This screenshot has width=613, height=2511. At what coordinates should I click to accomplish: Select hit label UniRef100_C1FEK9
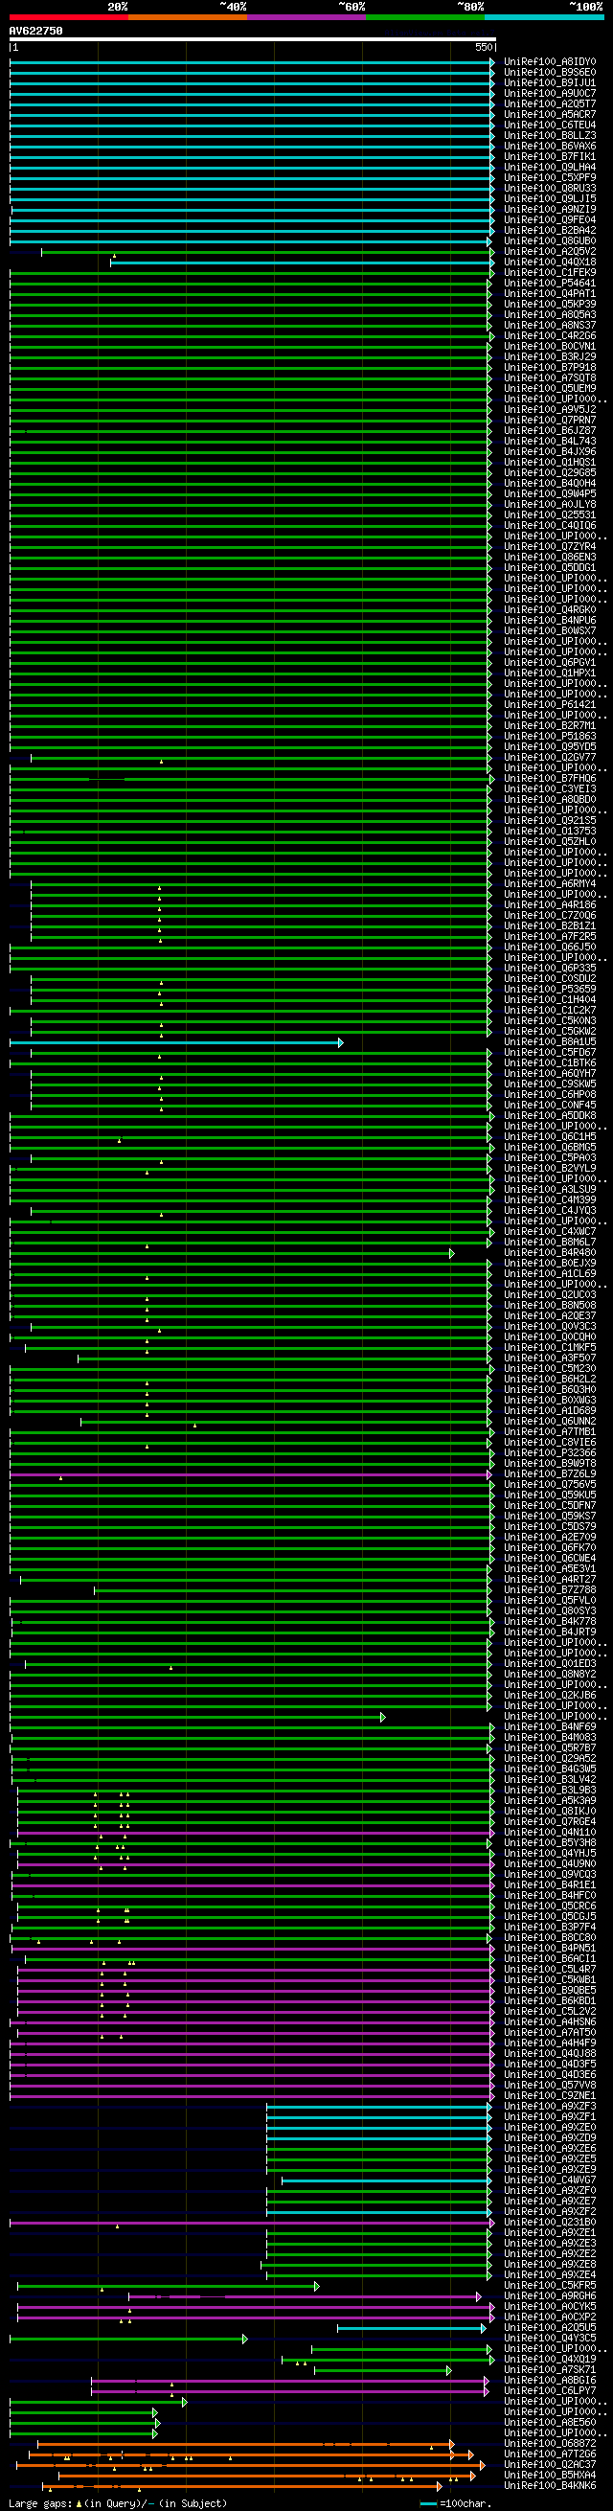coord(550,273)
